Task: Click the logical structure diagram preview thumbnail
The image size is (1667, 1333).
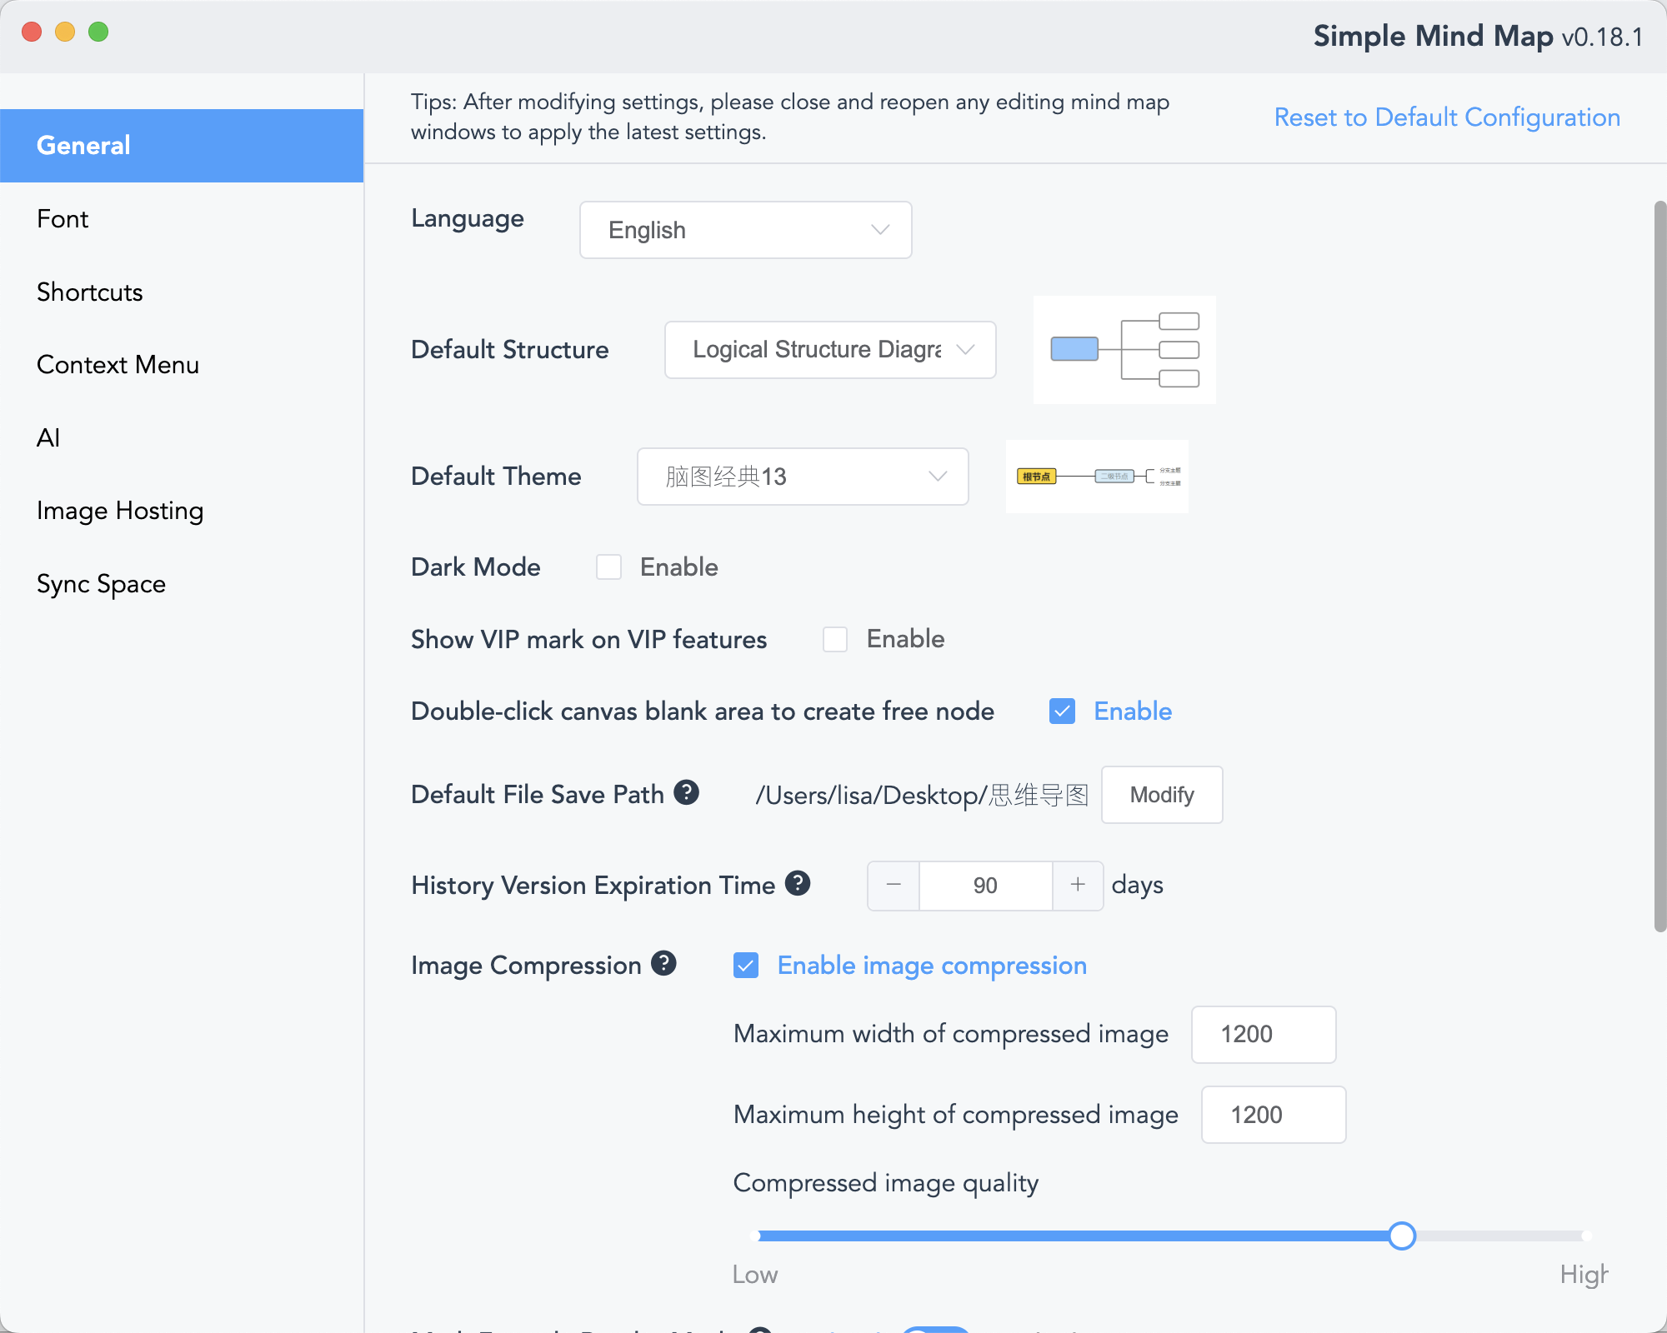Action: tap(1124, 350)
